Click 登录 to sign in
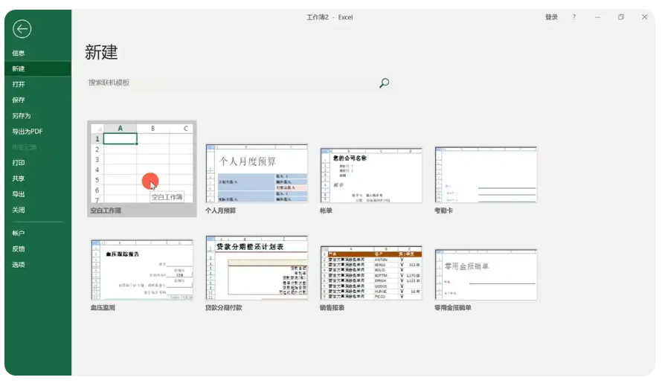 point(551,17)
